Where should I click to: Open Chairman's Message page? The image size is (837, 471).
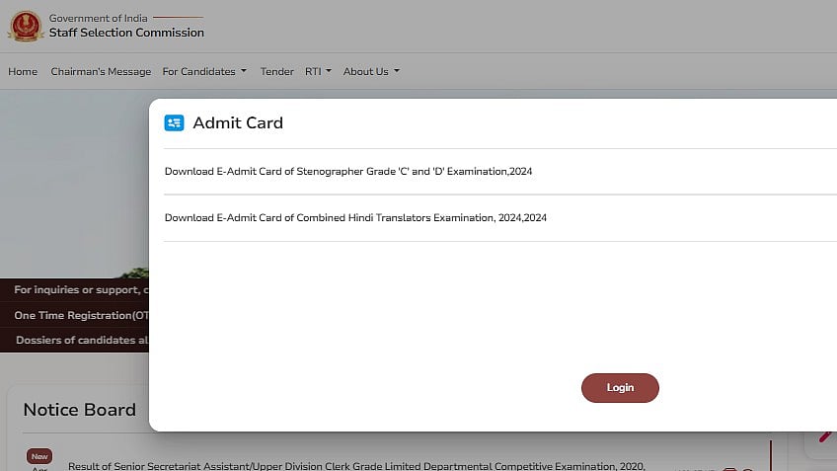pos(101,71)
